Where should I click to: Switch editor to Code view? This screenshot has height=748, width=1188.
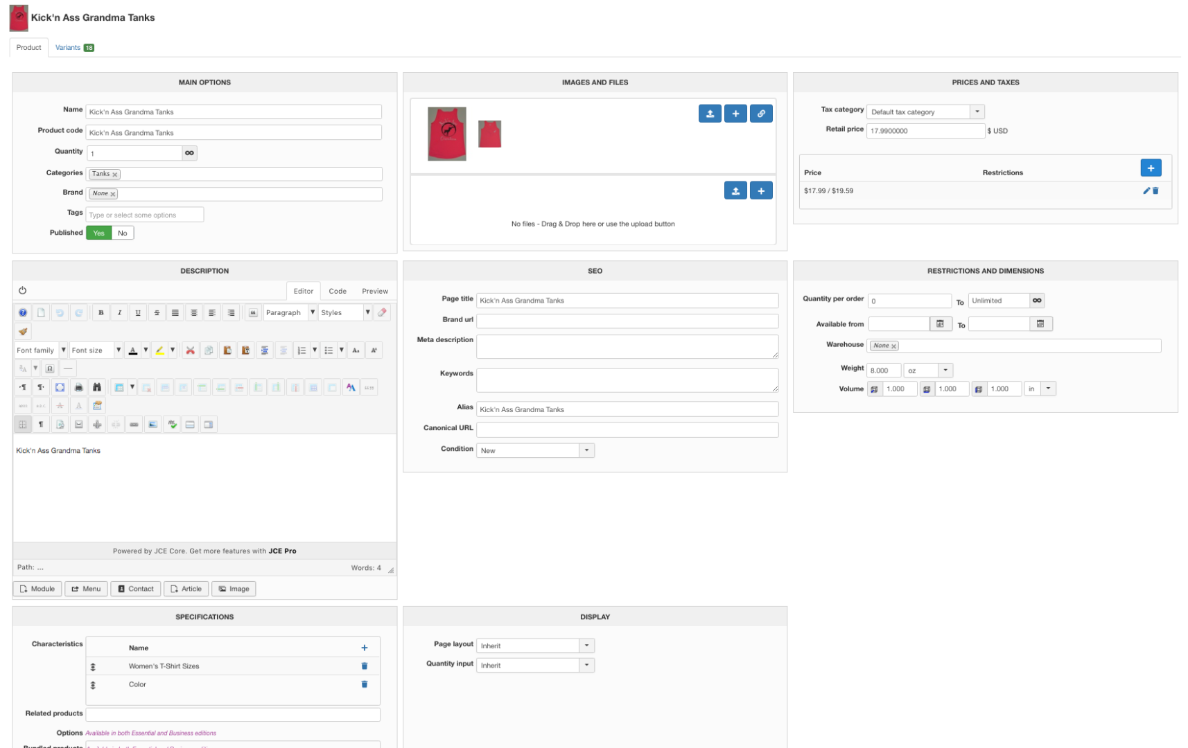[x=338, y=292]
